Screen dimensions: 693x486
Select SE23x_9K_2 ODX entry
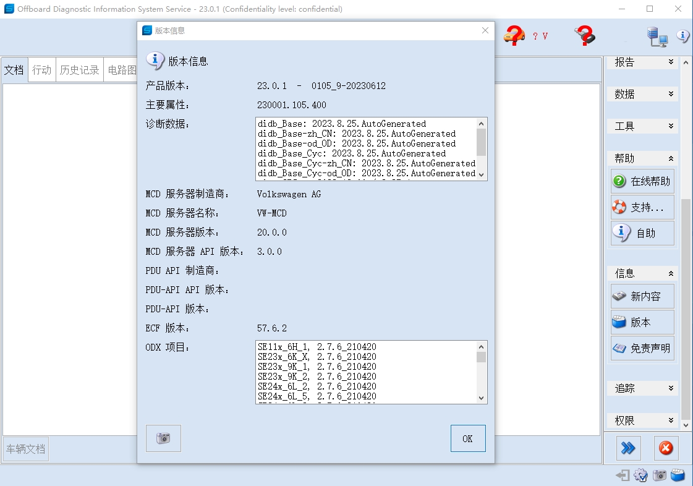coord(317,377)
